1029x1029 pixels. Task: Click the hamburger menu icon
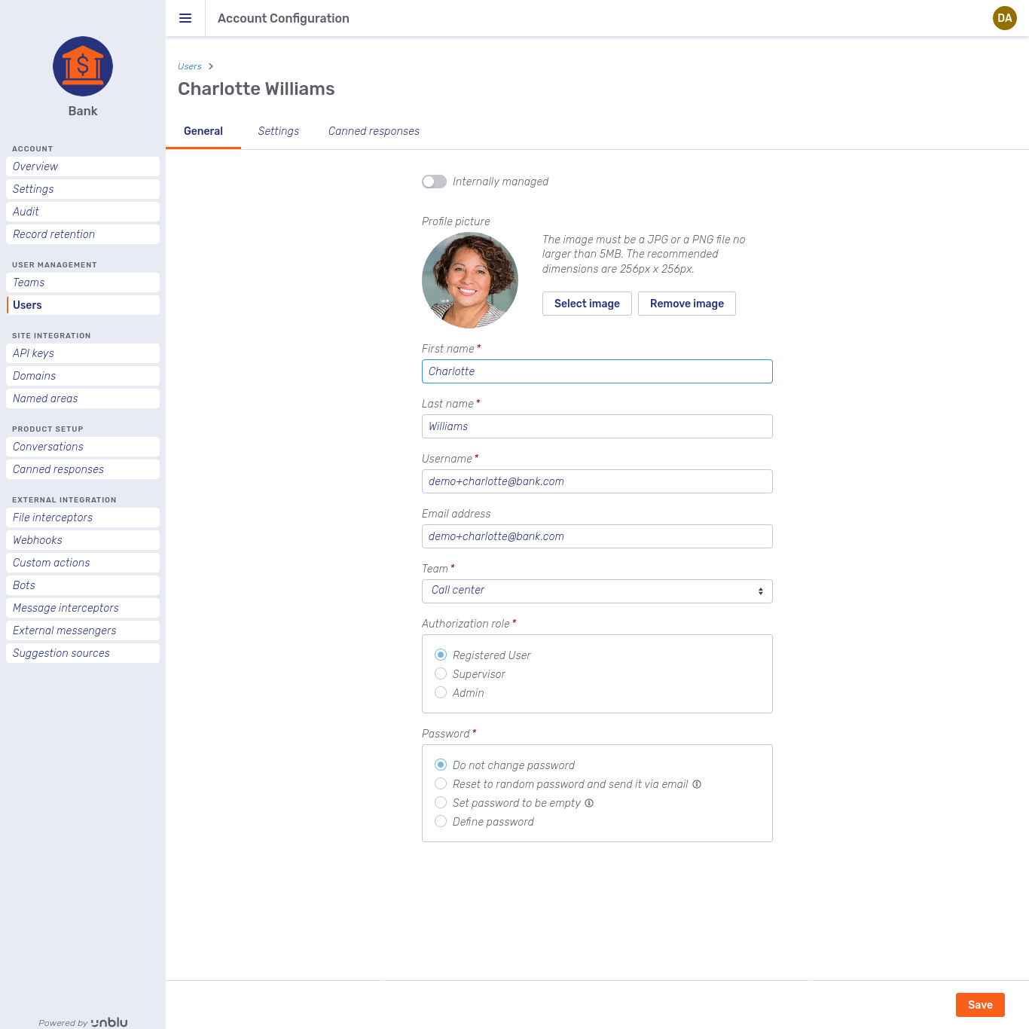(185, 18)
